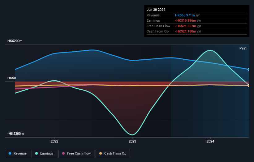Toggle the Revenue legend button
254x162 pixels.
(18, 154)
